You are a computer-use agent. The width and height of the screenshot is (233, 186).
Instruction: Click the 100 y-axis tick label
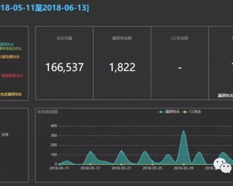[x=54, y=154]
